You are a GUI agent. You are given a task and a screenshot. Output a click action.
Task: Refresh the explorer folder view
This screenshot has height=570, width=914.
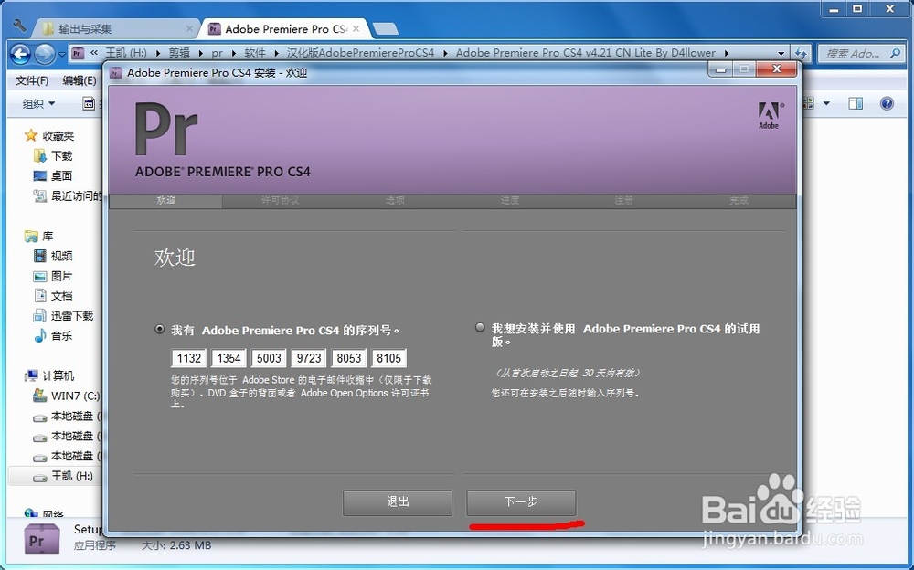coord(801,54)
